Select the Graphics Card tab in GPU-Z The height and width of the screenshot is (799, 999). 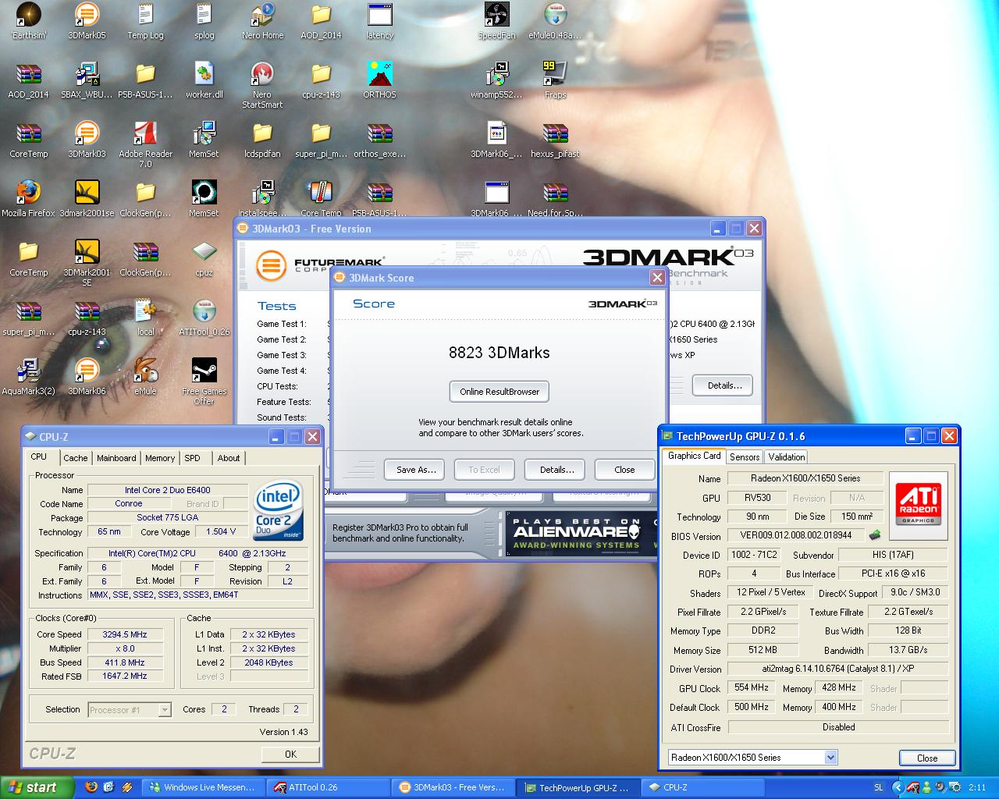(694, 456)
